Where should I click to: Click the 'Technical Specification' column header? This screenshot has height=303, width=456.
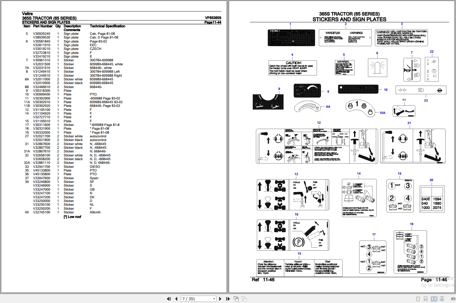tap(108, 26)
